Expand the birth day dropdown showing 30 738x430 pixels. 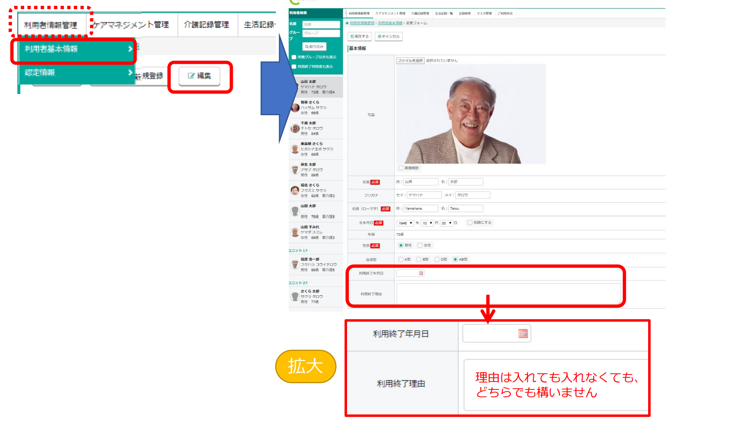coord(446,223)
